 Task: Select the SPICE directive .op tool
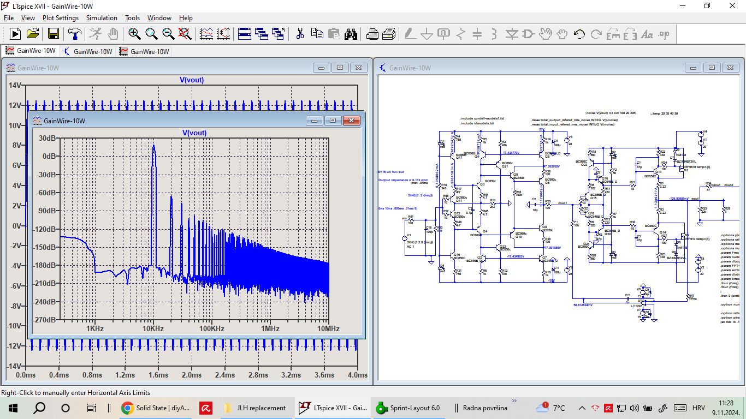click(664, 34)
